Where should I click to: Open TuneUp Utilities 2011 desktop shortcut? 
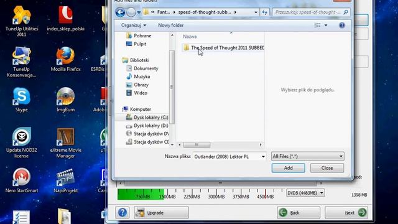point(22,21)
